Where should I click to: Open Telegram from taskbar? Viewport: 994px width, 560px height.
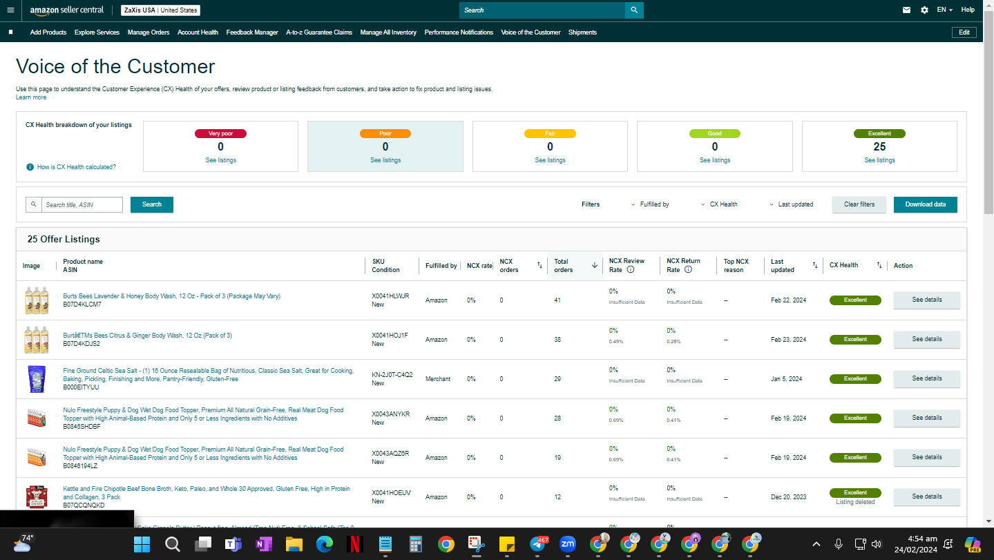[x=539, y=544]
